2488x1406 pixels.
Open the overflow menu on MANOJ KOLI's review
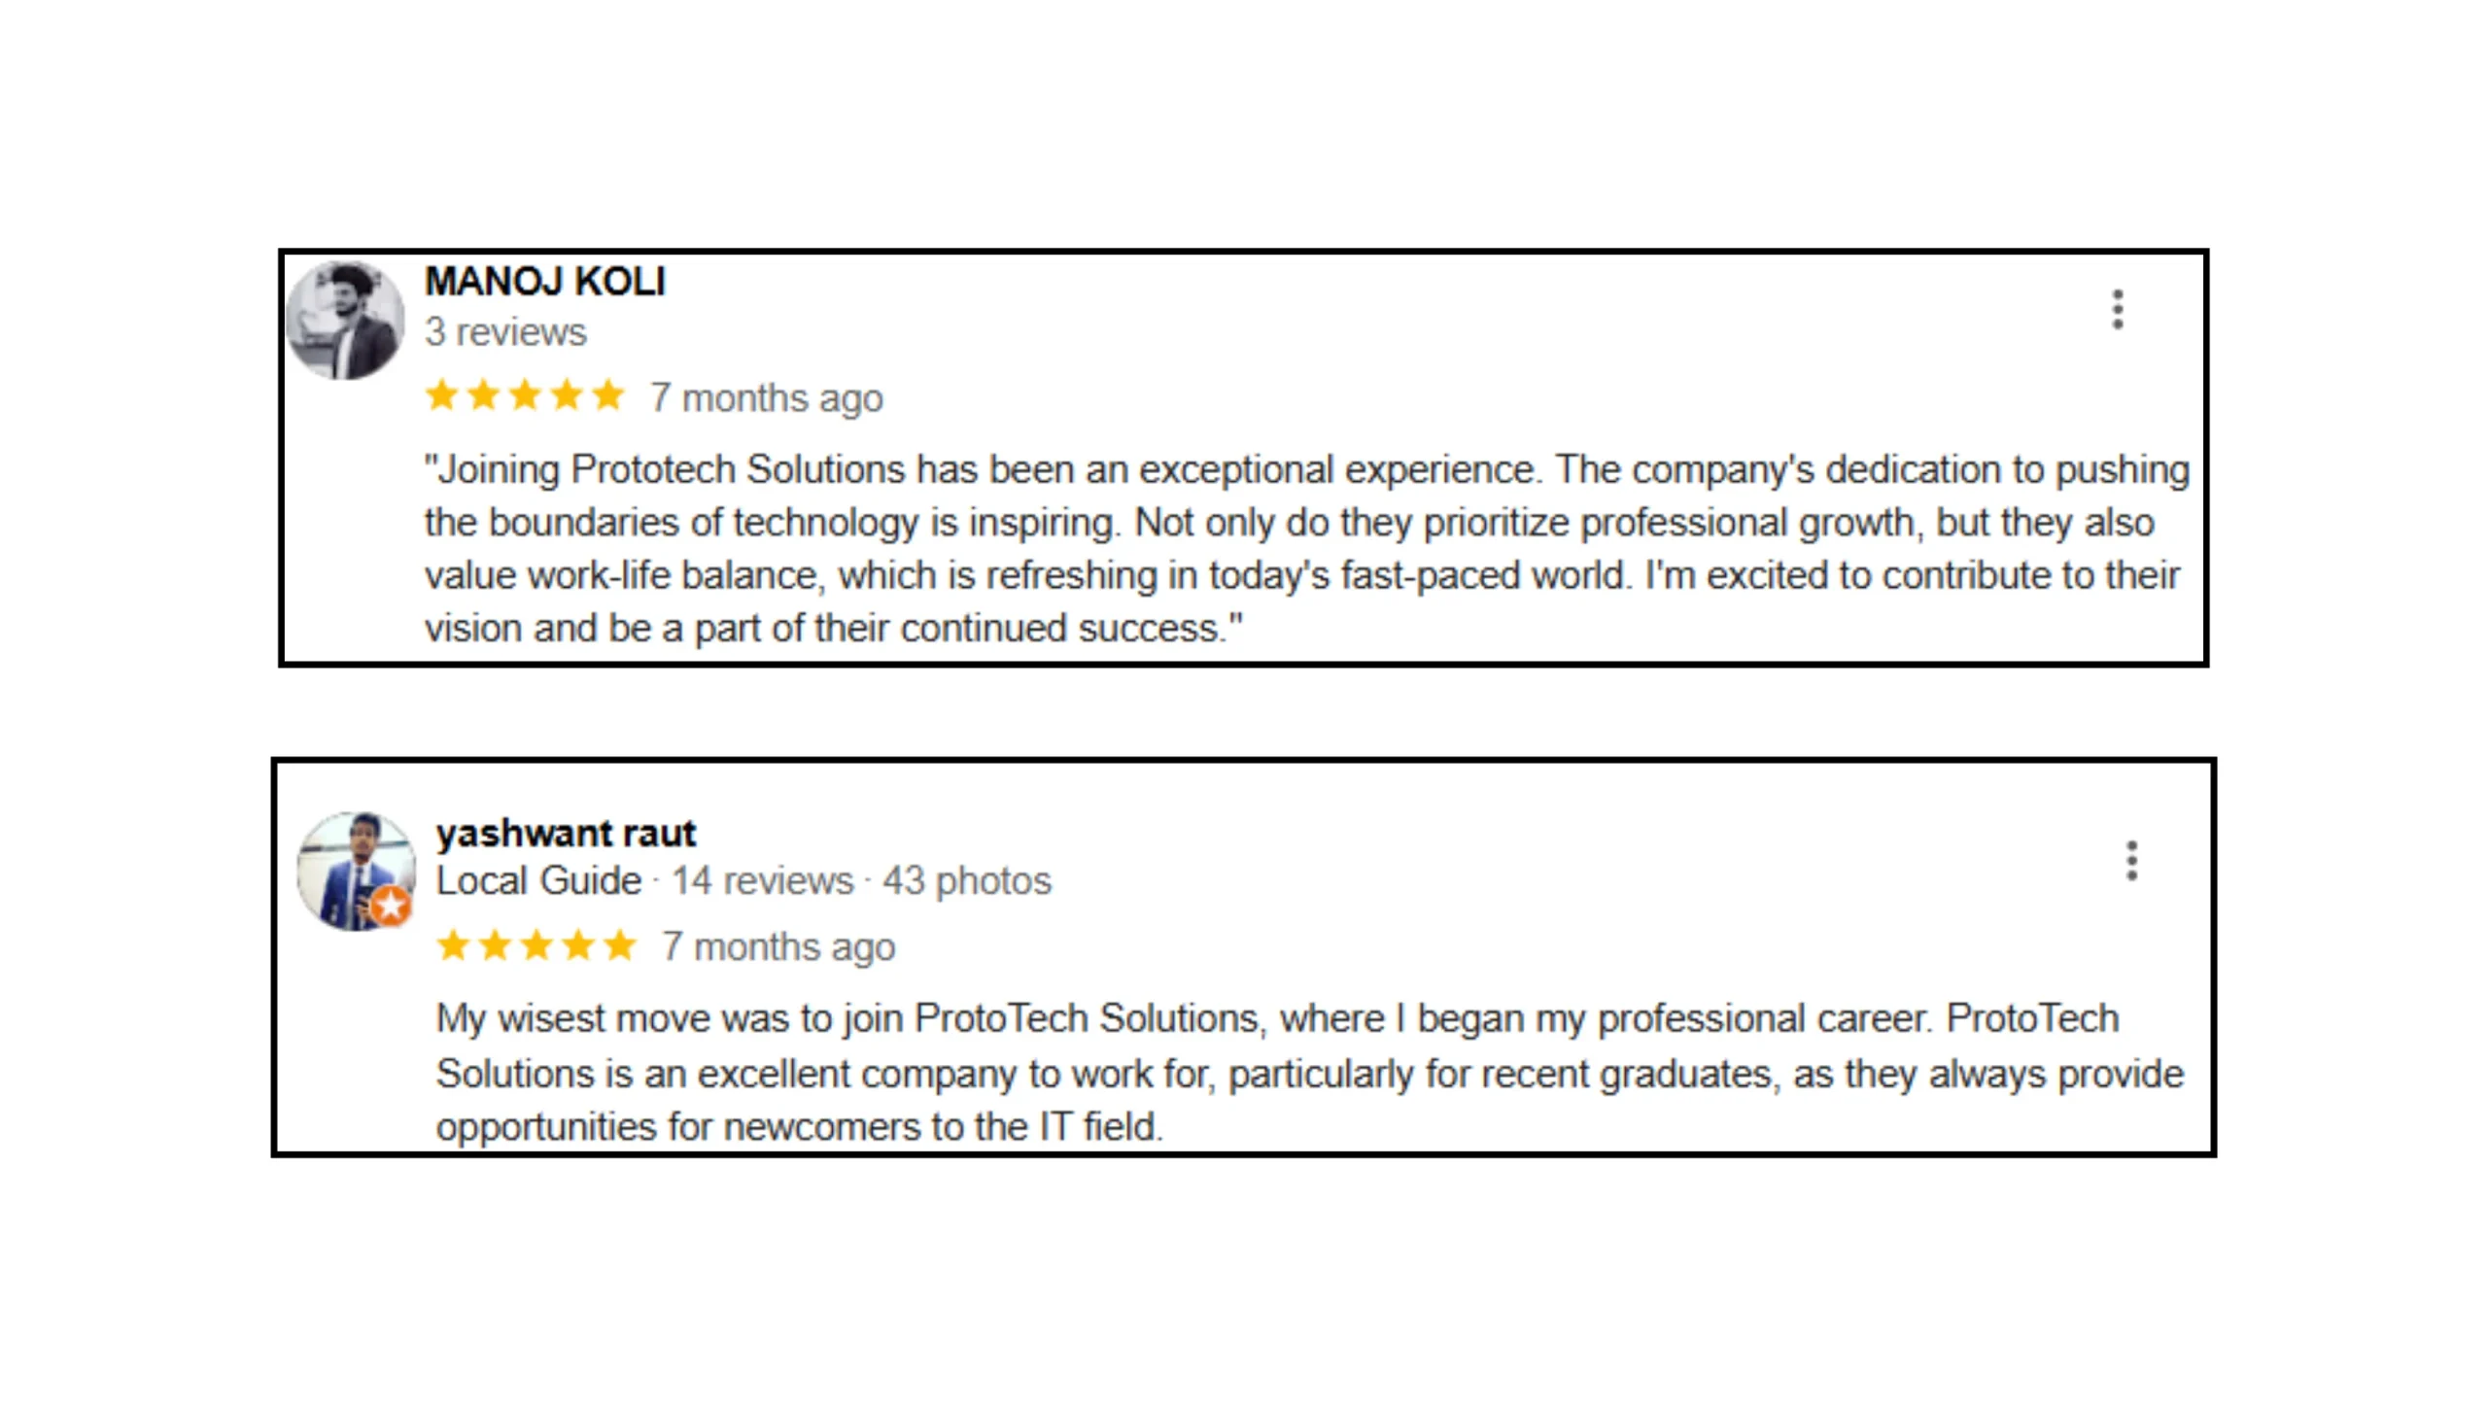tap(2117, 309)
